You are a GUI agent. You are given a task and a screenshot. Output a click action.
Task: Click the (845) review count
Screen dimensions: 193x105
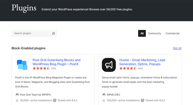(140, 68)
